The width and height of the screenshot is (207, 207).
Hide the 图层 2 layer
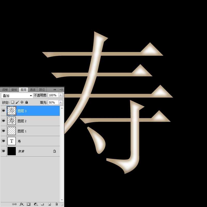tap(3, 121)
